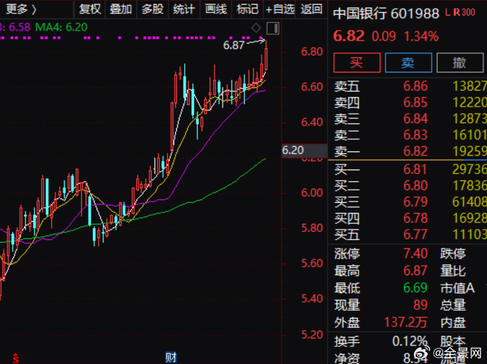Click the 最低 value 6.69
The width and height of the screenshot is (487, 364).
coord(415,288)
